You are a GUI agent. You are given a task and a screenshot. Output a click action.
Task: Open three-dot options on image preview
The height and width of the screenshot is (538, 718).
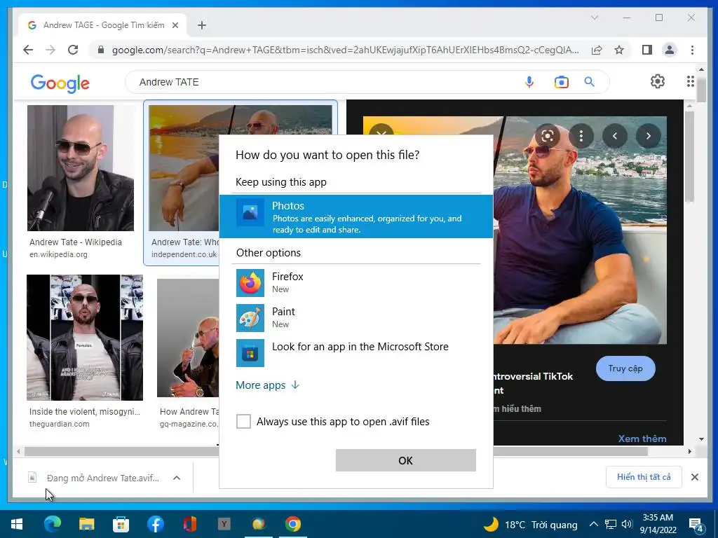[581, 136]
